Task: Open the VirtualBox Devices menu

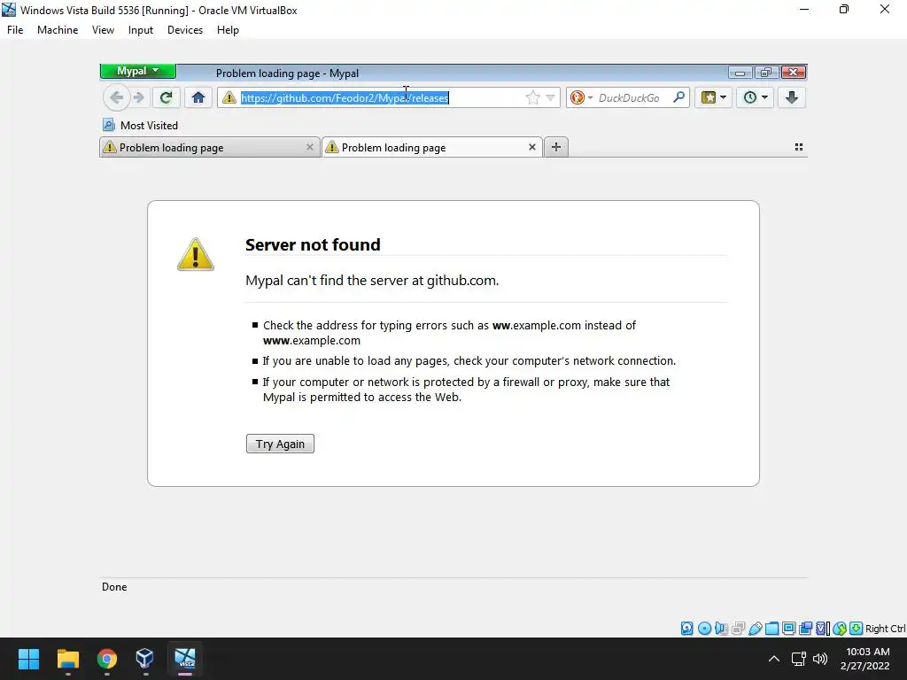Action: pyautogui.click(x=185, y=30)
